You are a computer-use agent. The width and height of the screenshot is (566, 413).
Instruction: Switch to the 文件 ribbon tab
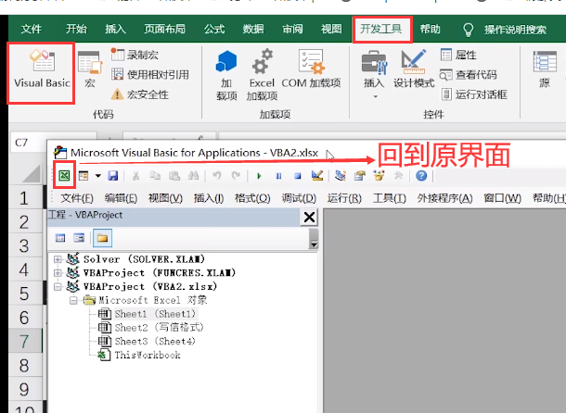pyautogui.click(x=32, y=29)
